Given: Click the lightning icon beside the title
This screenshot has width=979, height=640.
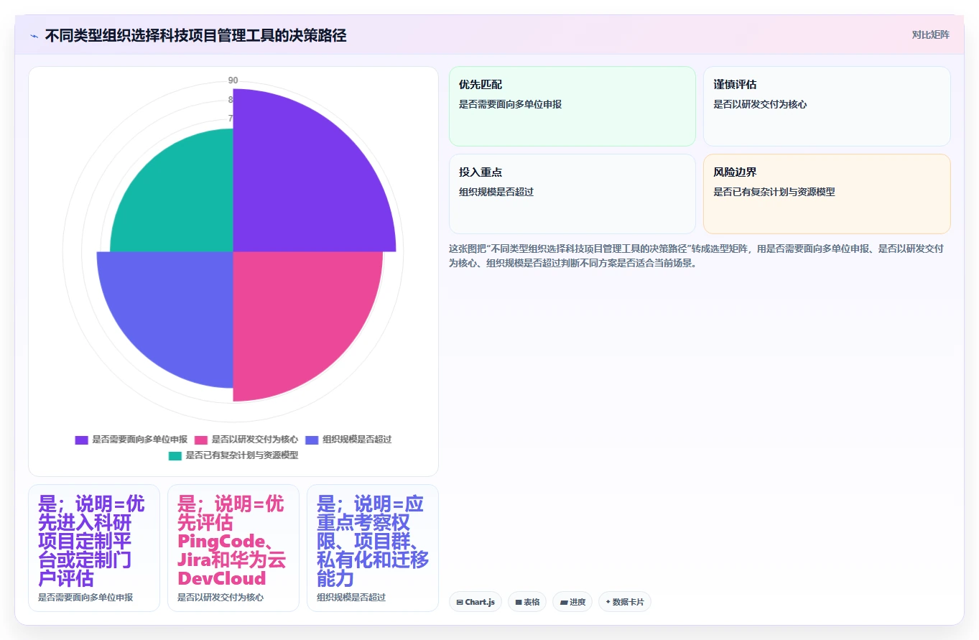Looking at the screenshot, I should coord(34,35).
